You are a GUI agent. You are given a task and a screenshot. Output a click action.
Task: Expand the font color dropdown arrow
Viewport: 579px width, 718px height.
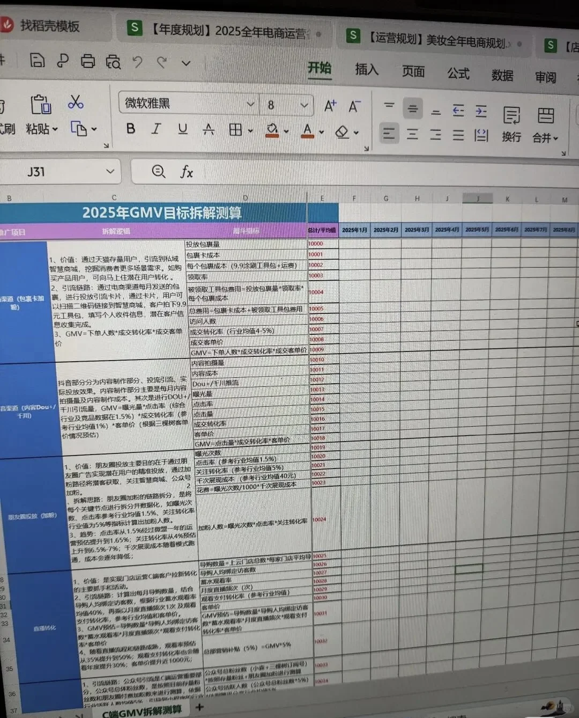(x=321, y=132)
